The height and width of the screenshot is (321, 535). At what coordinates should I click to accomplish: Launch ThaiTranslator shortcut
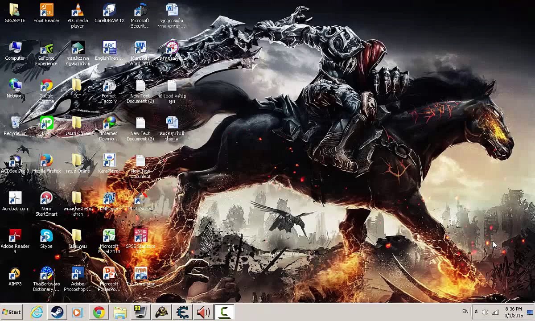tap(140, 276)
